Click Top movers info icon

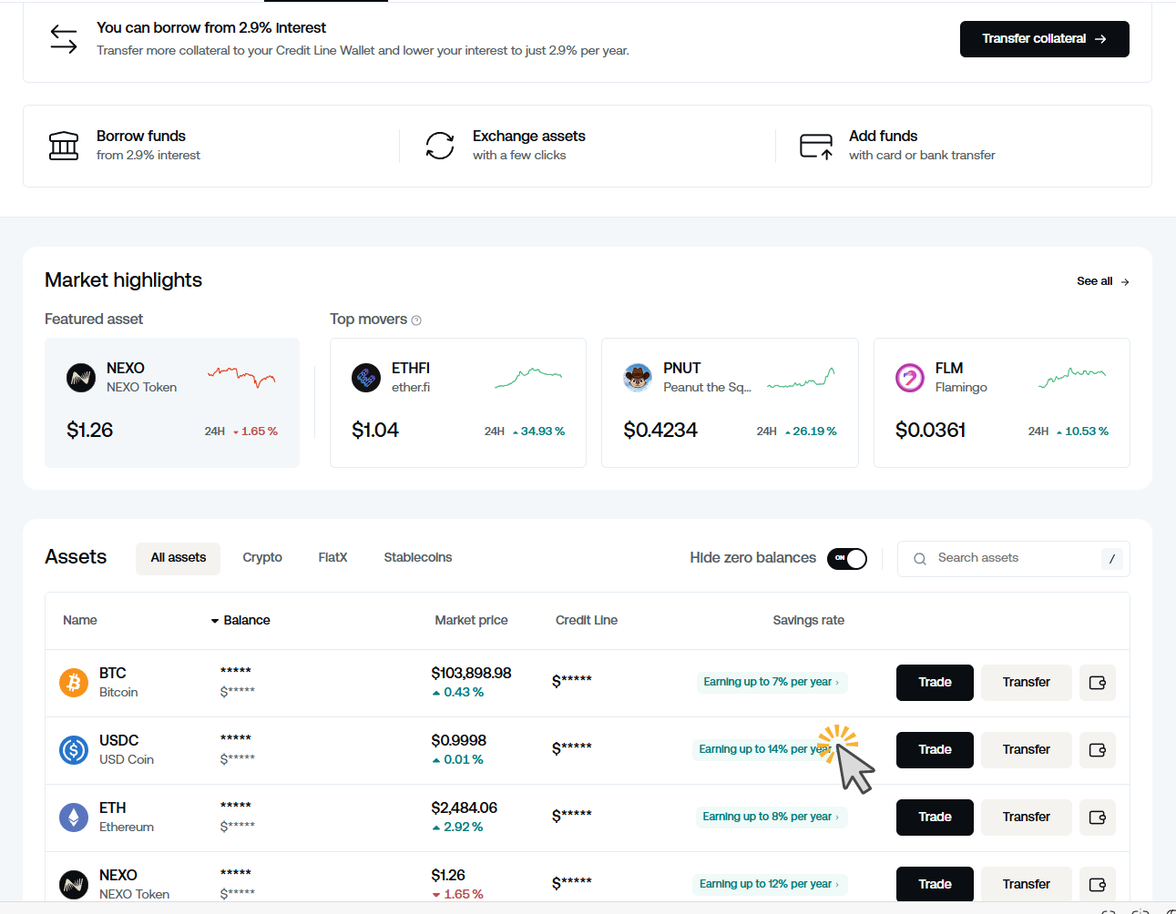point(416,320)
